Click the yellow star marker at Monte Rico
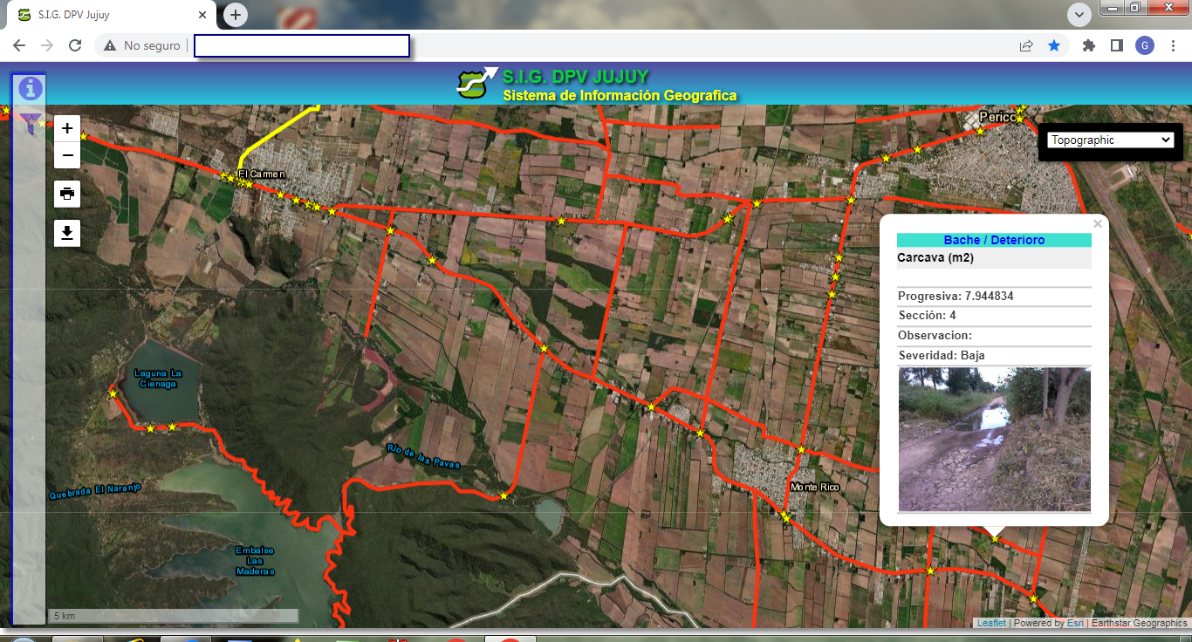This screenshot has width=1192, height=642. 801,450
